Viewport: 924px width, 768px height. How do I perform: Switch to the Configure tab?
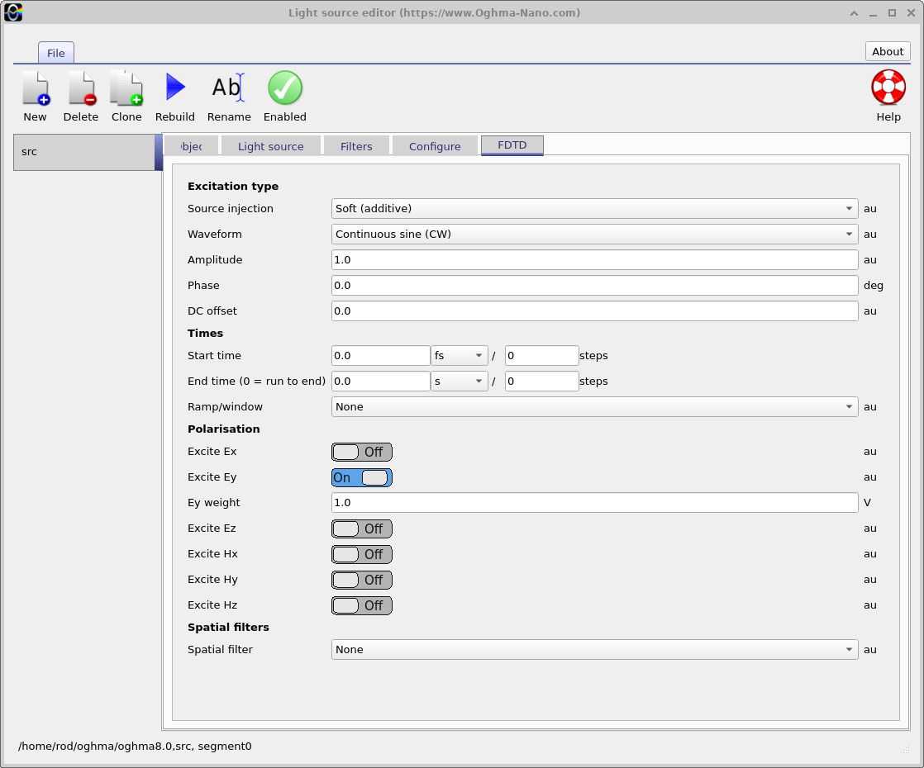[x=434, y=146]
